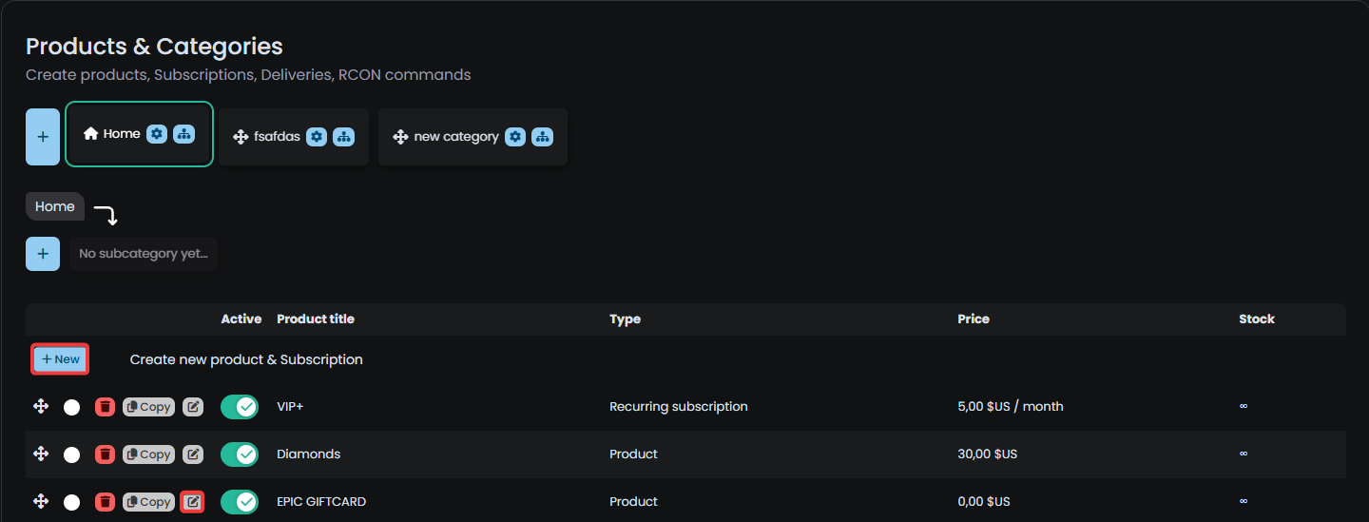Image resolution: width=1369 pixels, height=522 pixels.
Task: Click new category move handle
Action: [x=401, y=137]
